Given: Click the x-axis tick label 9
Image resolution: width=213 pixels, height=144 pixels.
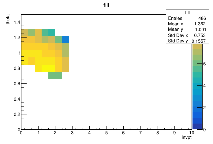Looking at the screenshot, I should 174,133.
